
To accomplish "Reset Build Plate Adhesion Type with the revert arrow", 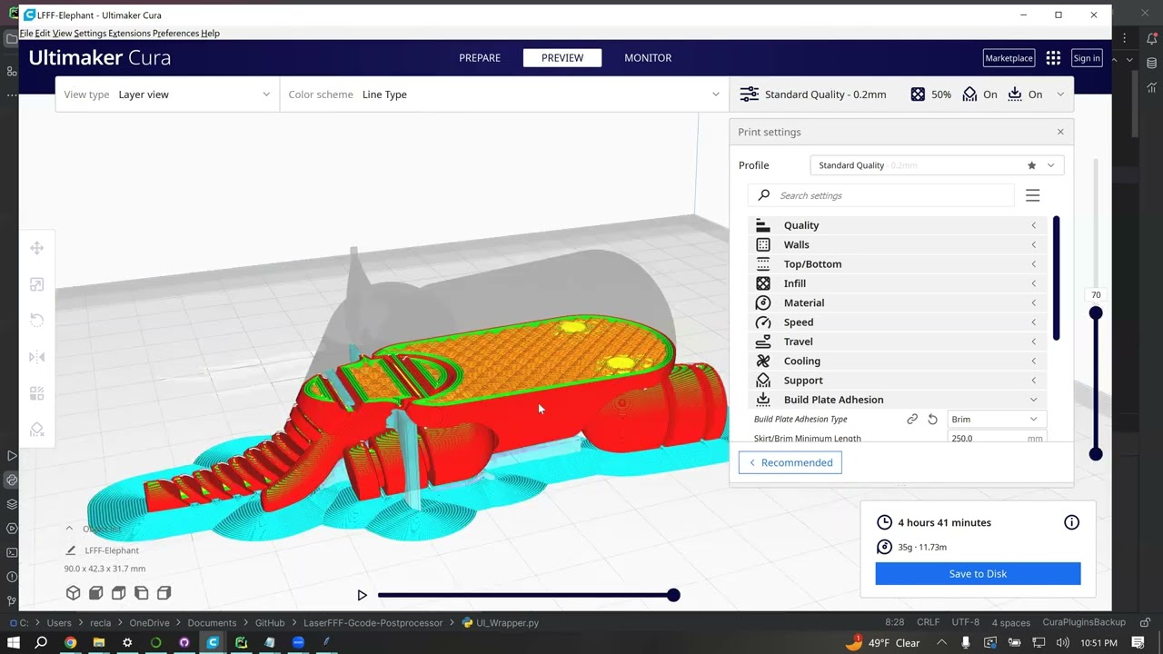I will [932, 419].
